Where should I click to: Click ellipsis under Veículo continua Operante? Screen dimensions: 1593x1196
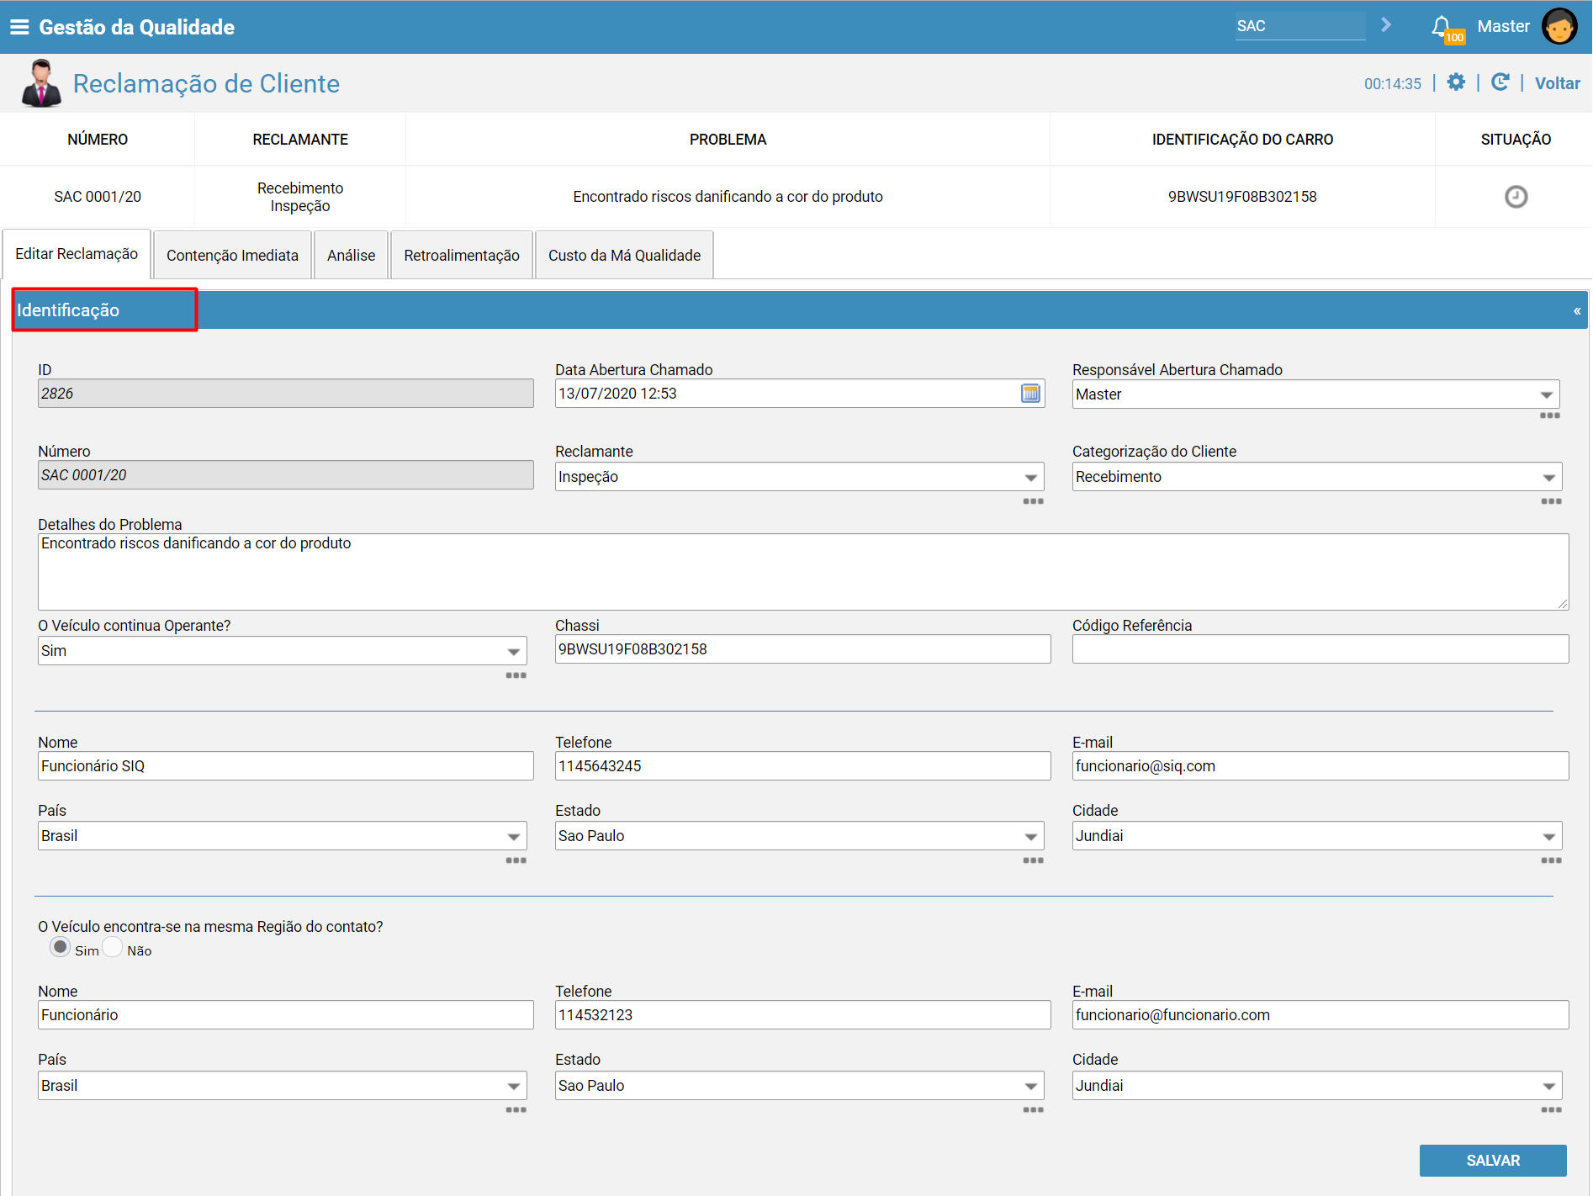click(x=516, y=675)
